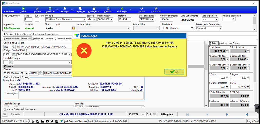
Task: Search Cliente with magnifier icon
Action: [x=41, y=73]
